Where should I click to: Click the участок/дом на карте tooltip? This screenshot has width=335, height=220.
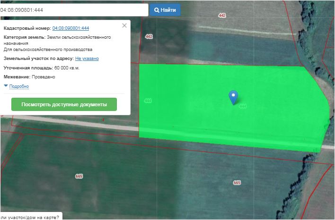coord(31,217)
